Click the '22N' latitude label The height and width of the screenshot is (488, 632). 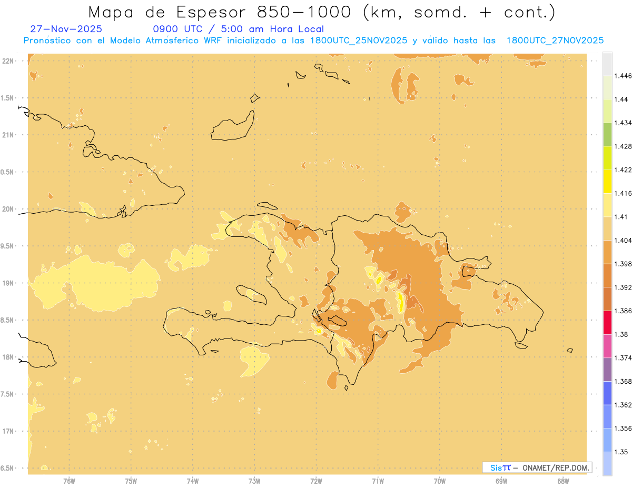pos(8,61)
